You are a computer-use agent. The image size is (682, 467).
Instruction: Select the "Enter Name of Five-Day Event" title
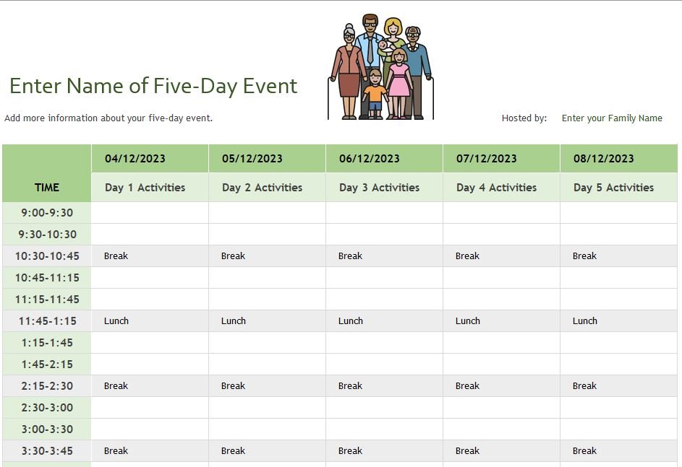153,86
